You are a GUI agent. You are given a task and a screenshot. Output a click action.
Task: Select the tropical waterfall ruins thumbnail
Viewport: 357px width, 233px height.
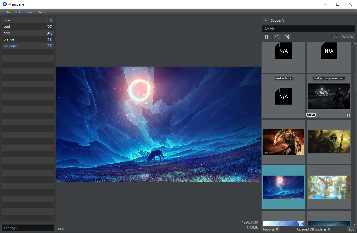point(329,187)
